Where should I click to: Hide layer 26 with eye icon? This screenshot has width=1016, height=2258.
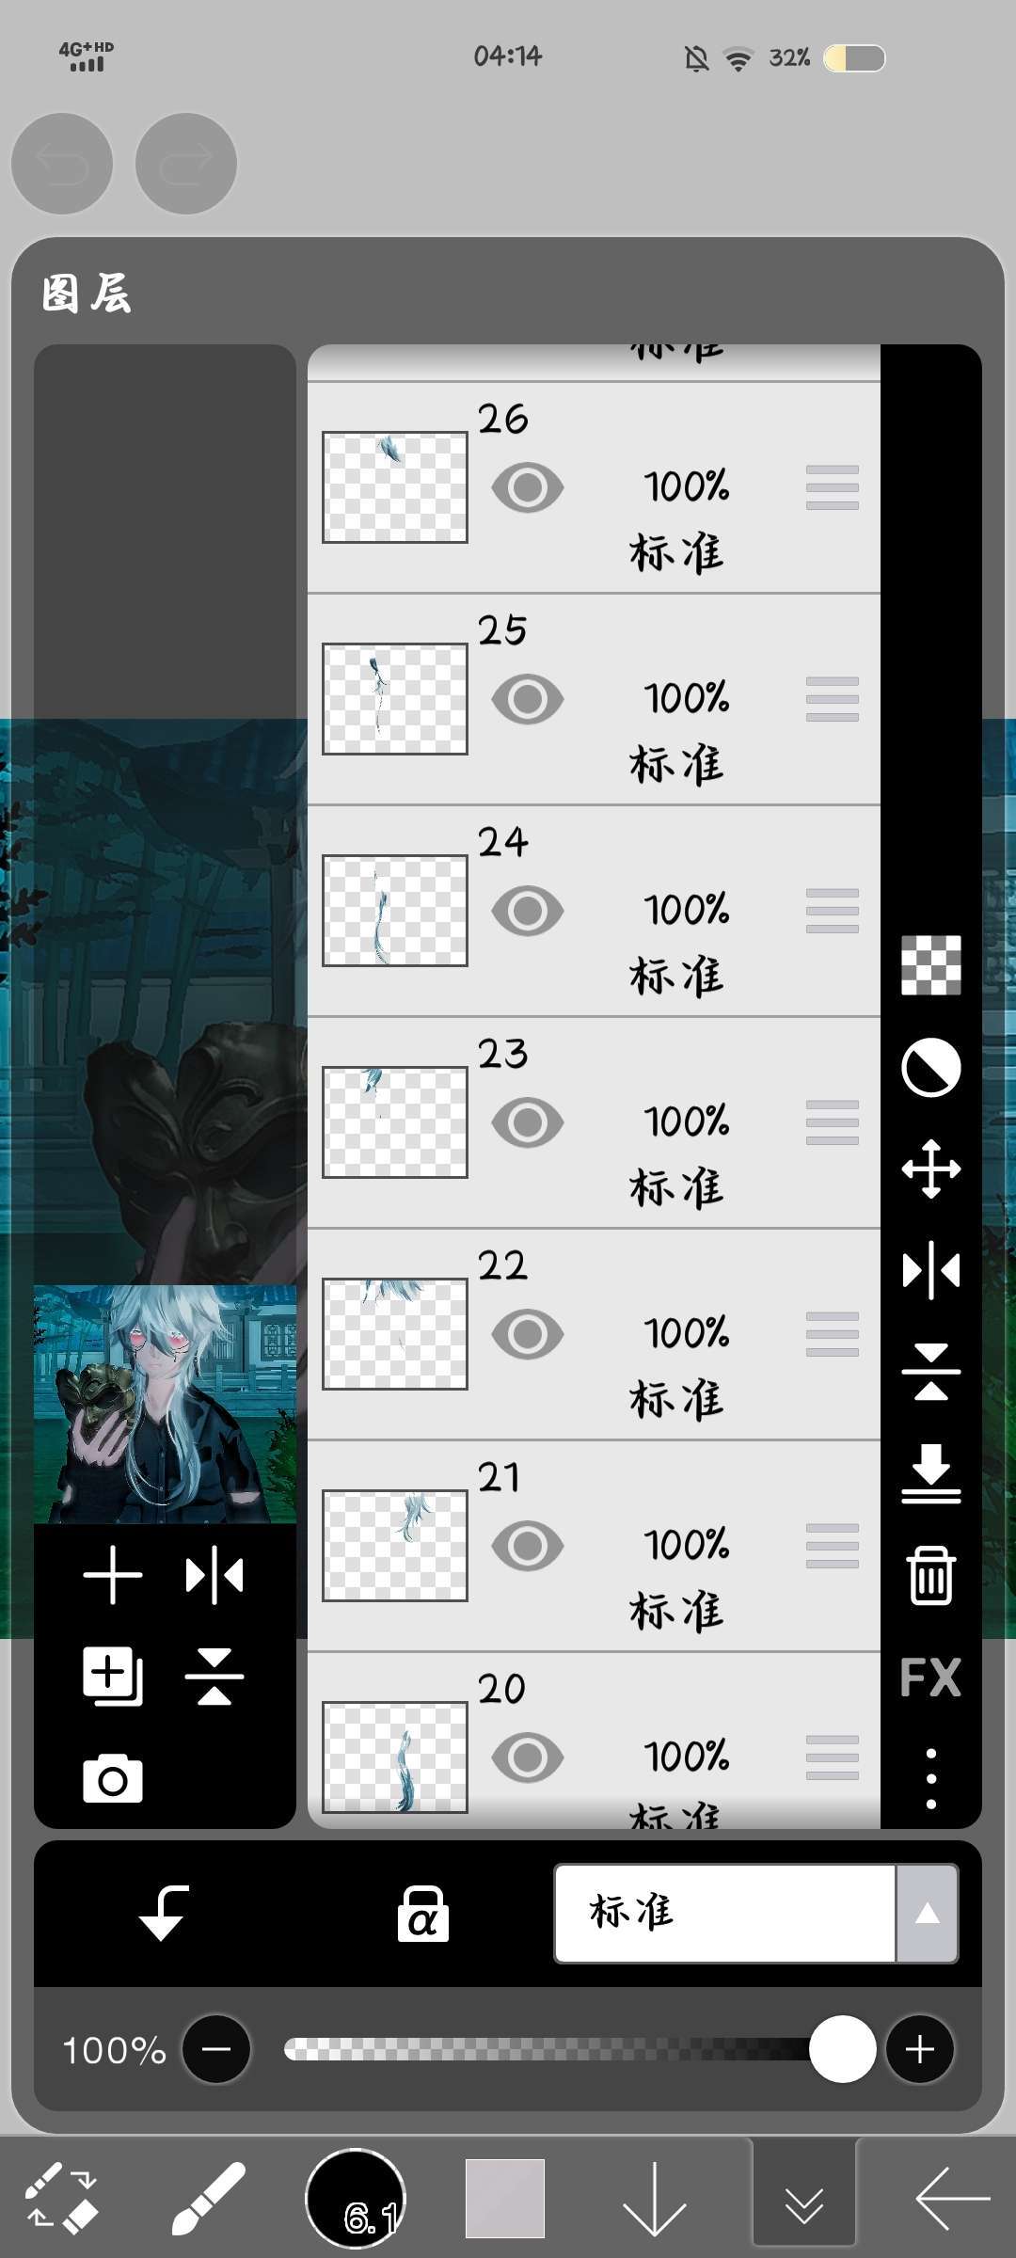(528, 487)
